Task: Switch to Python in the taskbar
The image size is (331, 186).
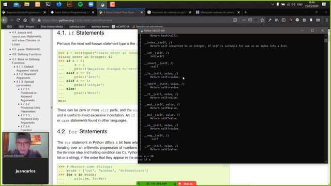Action: click(102, 5)
